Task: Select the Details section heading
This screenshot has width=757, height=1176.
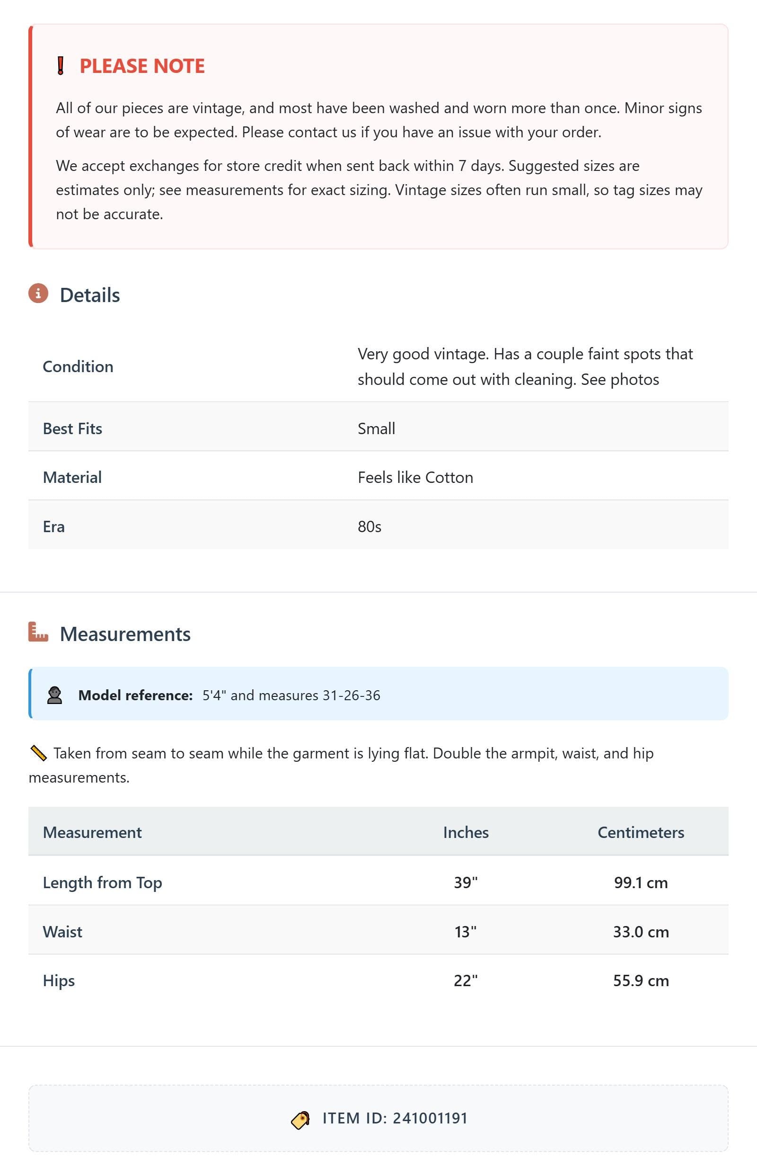Action: coord(90,295)
